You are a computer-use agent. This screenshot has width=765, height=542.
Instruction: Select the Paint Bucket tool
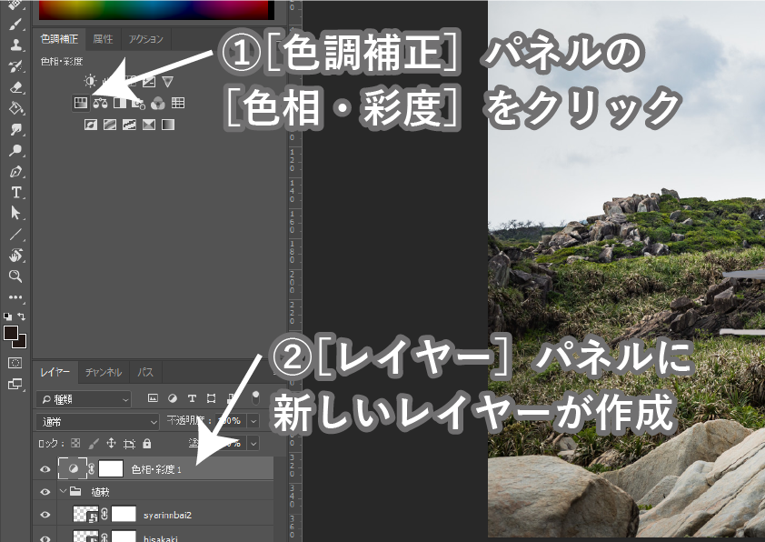[15, 108]
